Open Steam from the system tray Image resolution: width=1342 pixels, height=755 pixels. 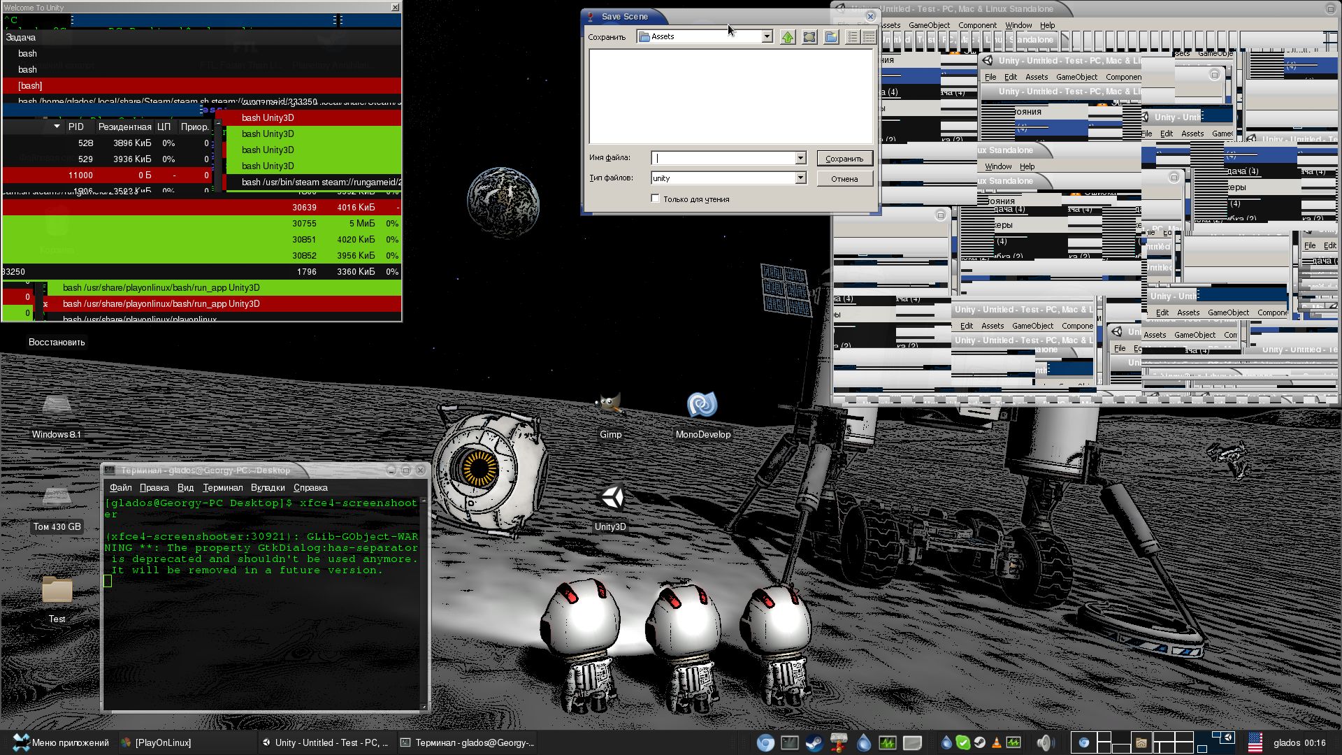(x=979, y=742)
